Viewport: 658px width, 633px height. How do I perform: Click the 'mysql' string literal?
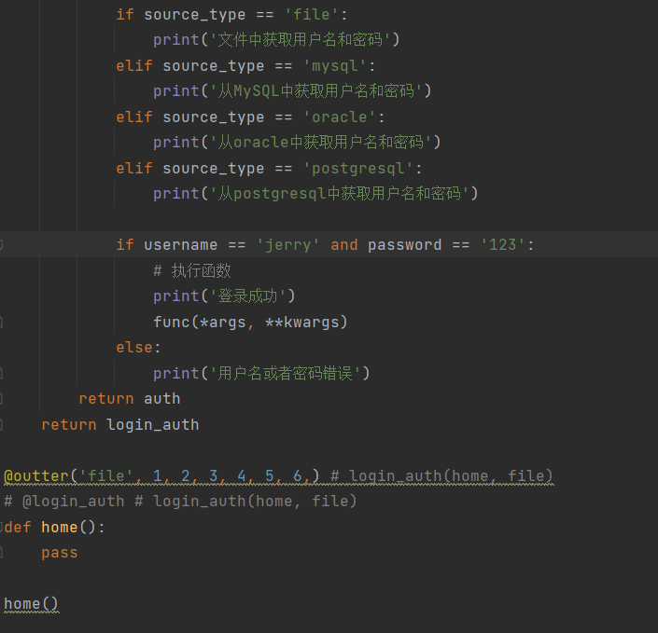[x=334, y=66]
